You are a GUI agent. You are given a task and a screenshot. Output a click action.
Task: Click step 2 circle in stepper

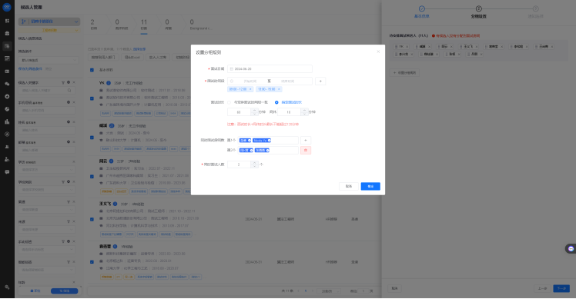[x=478, y=8]
